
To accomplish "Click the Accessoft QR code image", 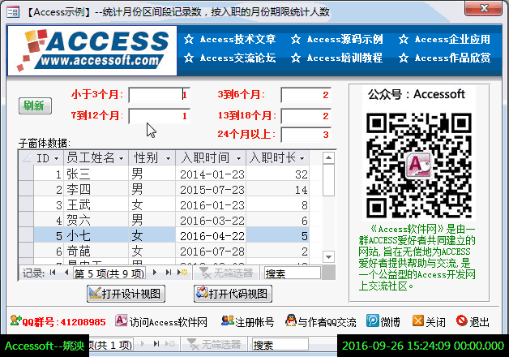I will tap(419, 165).
